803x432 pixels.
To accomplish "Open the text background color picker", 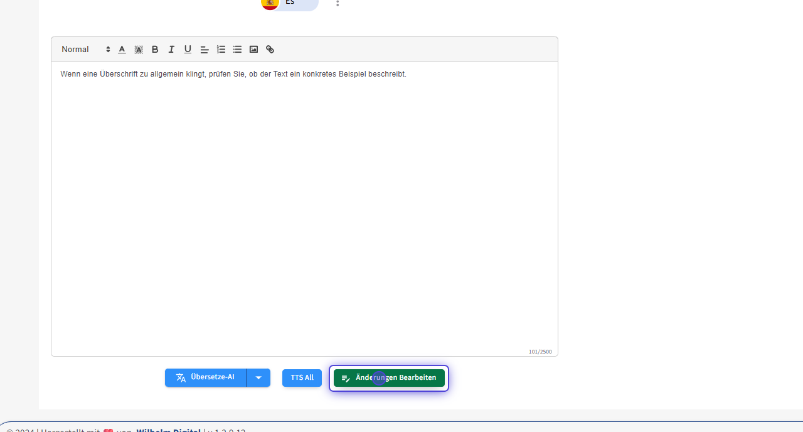I will [139, 50].
